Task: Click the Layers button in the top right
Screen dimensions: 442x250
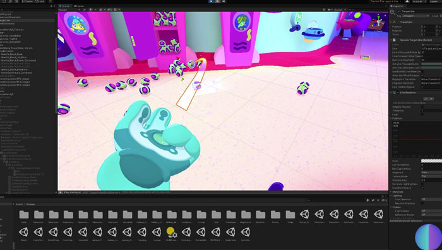Action: (x=434, y=1)
